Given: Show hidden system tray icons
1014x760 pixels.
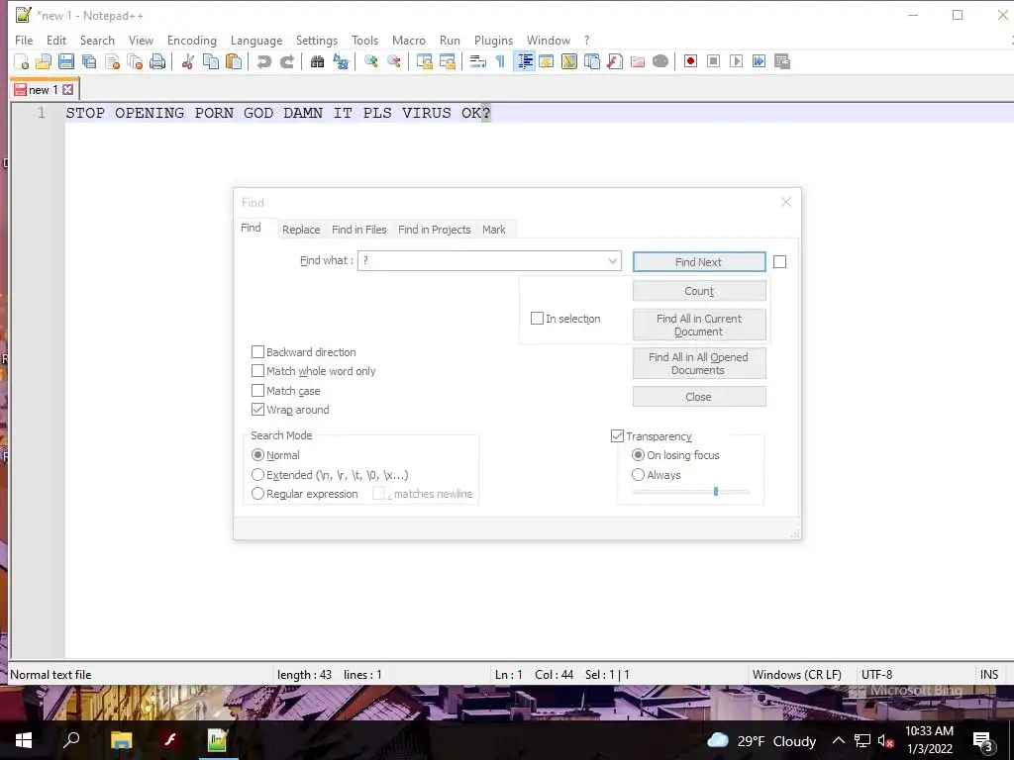Looking at the screenshot, I should pyautogui.click(x=838, y=740).
